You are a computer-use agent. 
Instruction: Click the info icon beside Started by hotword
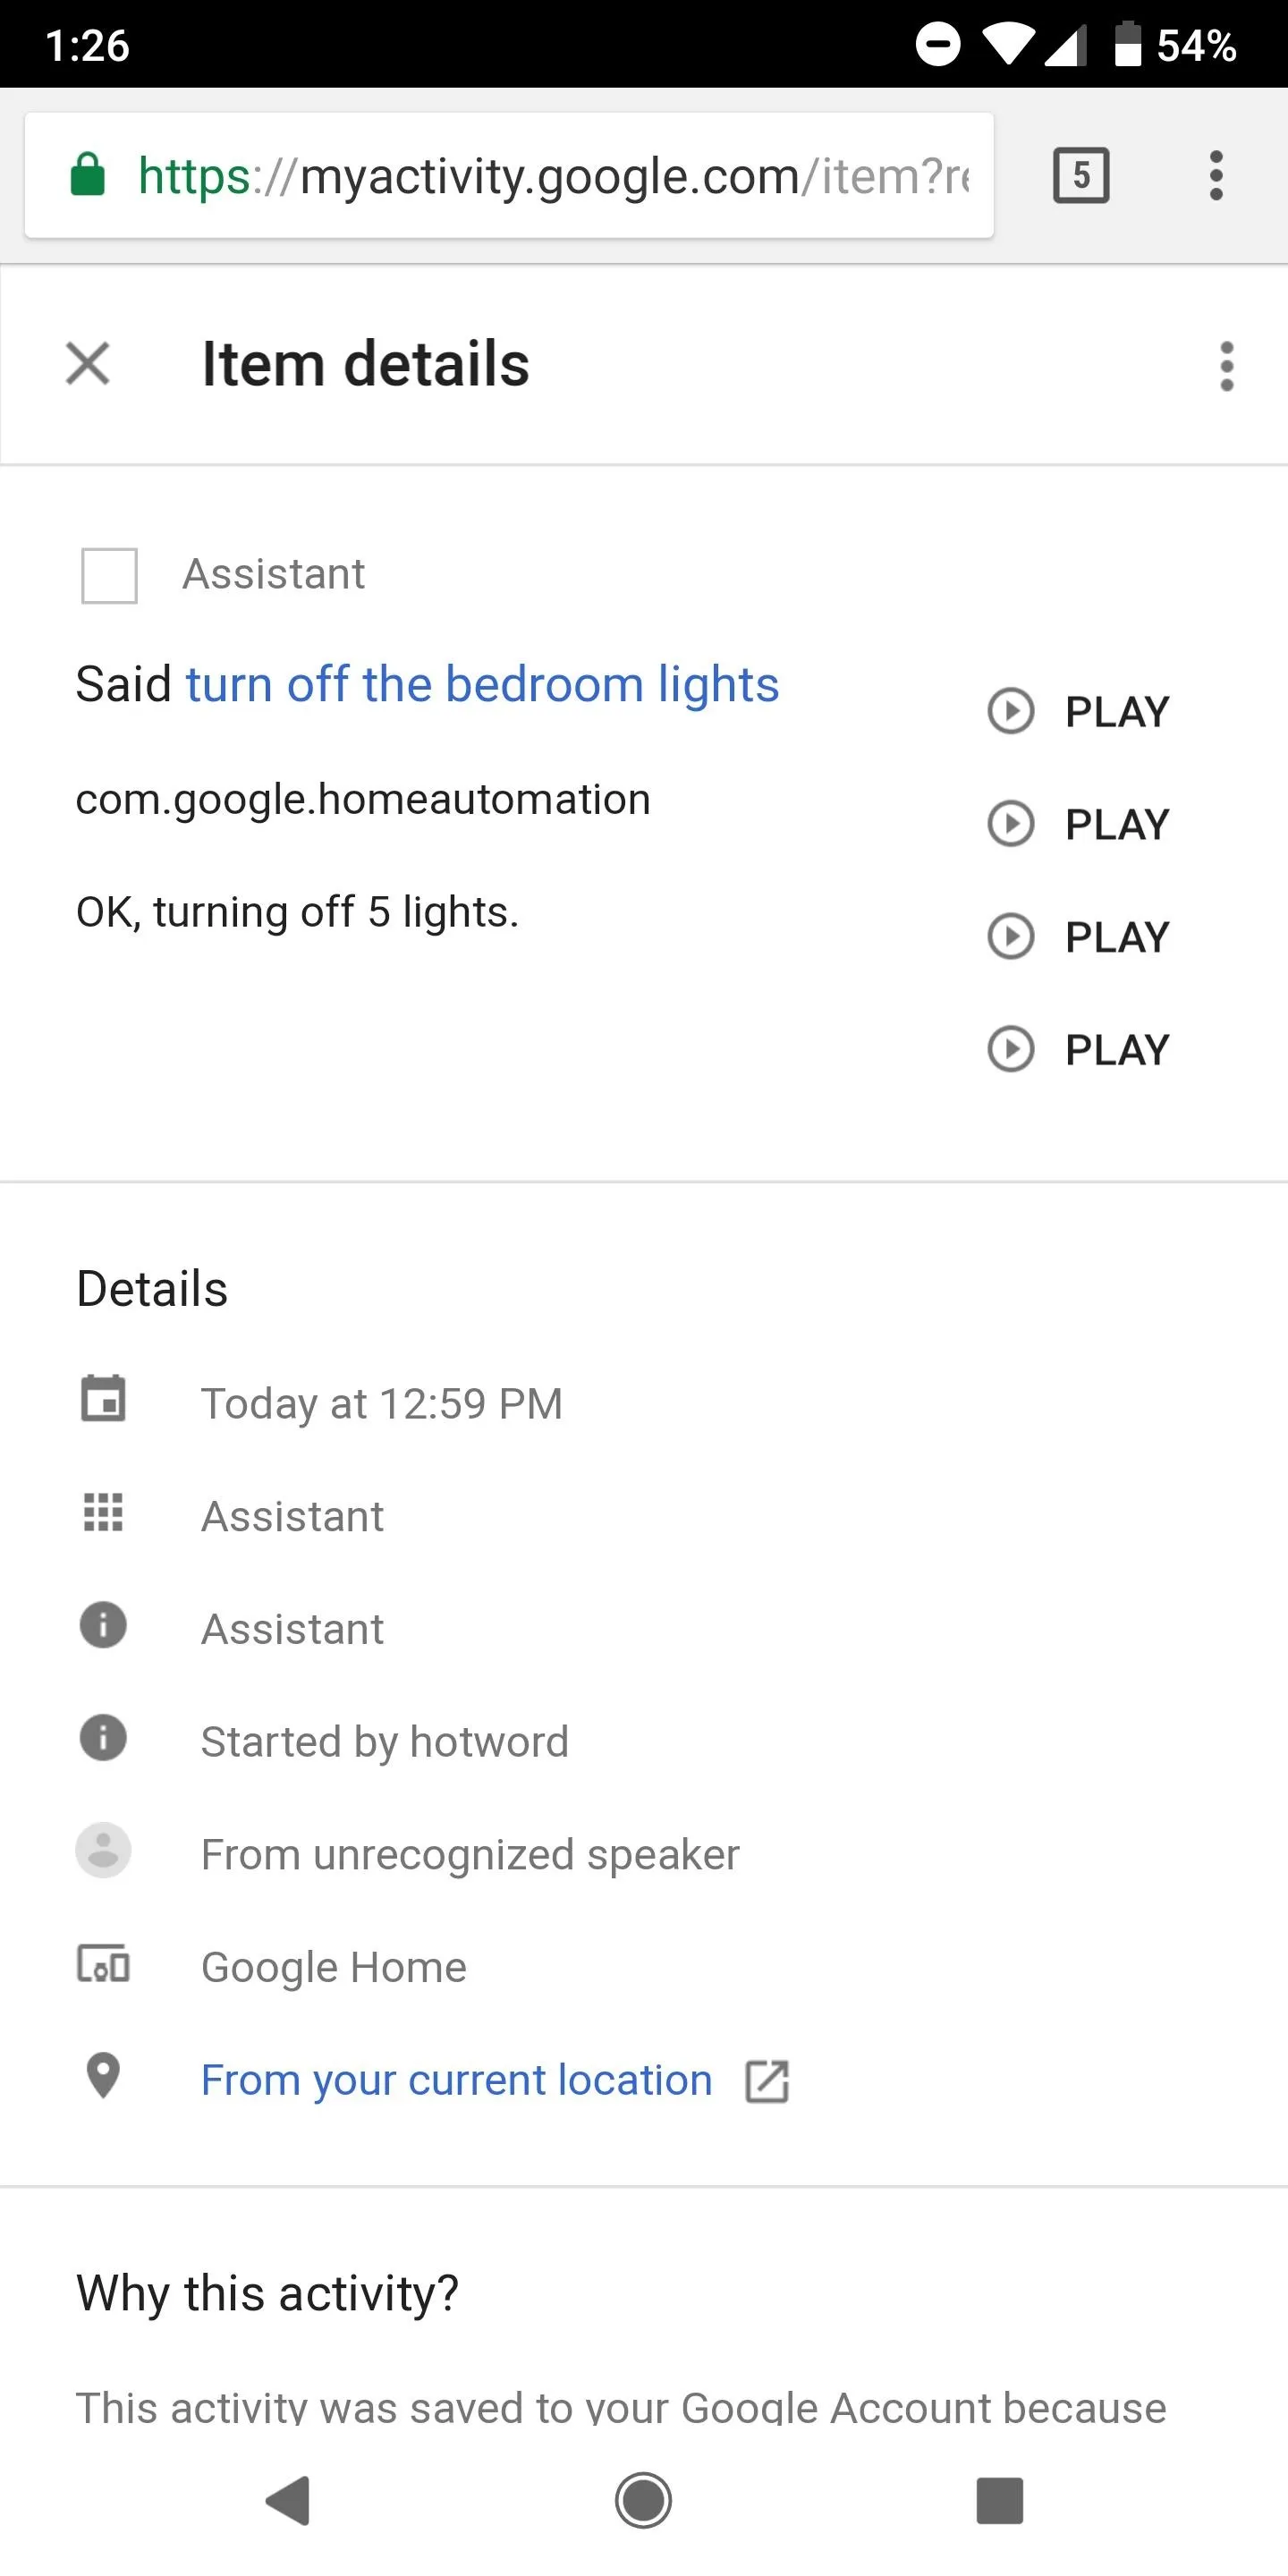click(x=103, y=1737)
